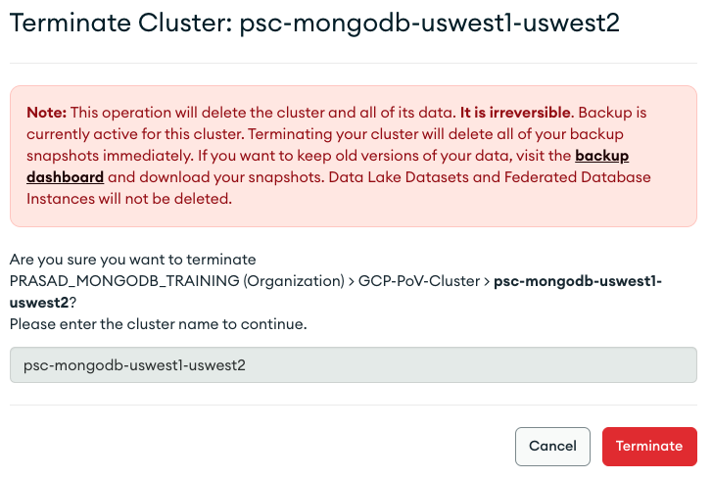Viewport: 712px width, 479px height.
Task: Click the red Terminate button
Action: point(649,446)
